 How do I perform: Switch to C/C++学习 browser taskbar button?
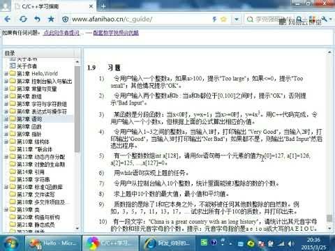point(111,243)
